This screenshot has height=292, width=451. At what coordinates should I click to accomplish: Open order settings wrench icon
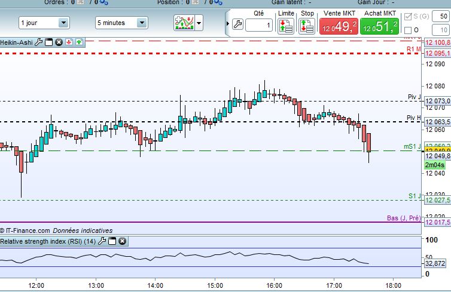point(238,24)
